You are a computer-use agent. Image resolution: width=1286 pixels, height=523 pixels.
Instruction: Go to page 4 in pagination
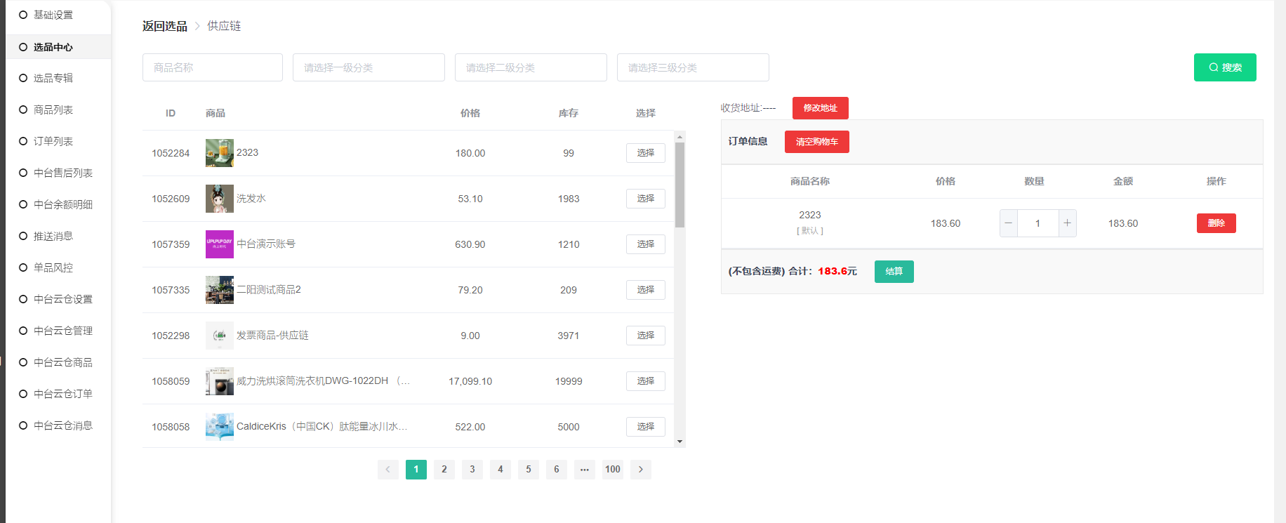pos(501,470)
